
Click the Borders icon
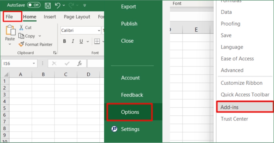[97, 41]
